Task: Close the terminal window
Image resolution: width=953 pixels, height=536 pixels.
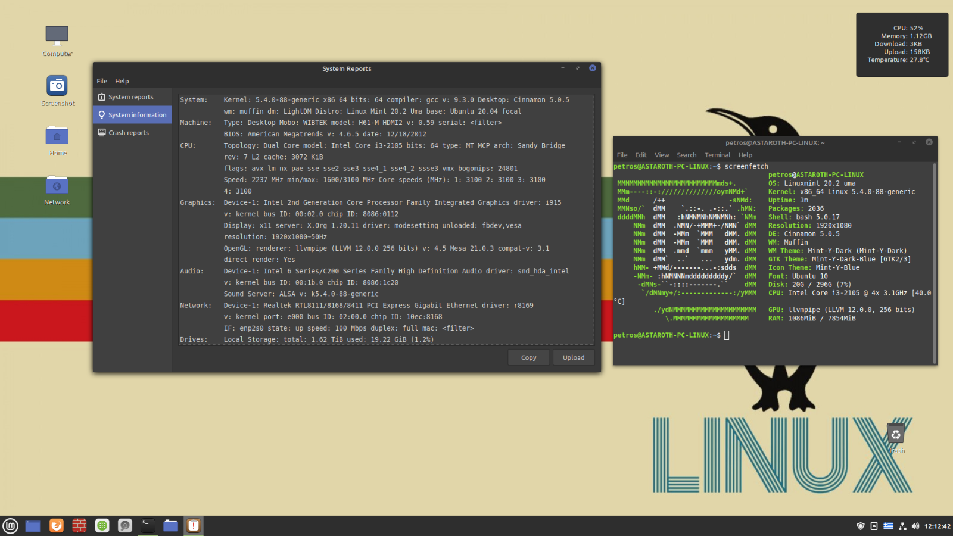Action: tap(929, 142)
